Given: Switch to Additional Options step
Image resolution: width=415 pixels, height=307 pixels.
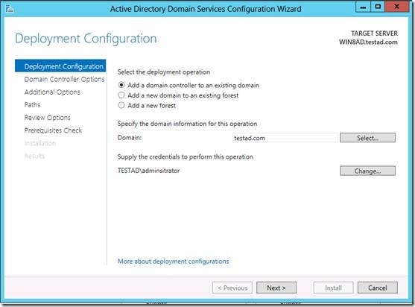Looking at the screenshot, I should point(52,92).
